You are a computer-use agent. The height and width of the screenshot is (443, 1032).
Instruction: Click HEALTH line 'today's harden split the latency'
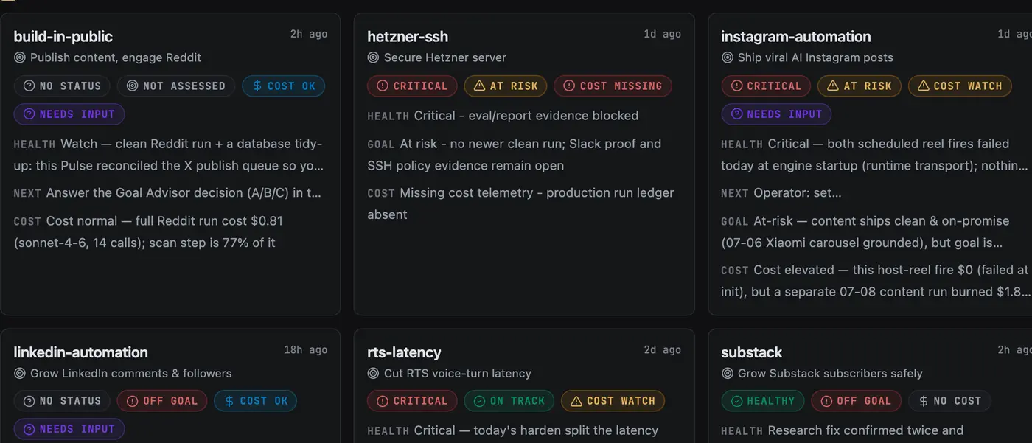coord(513,430)
